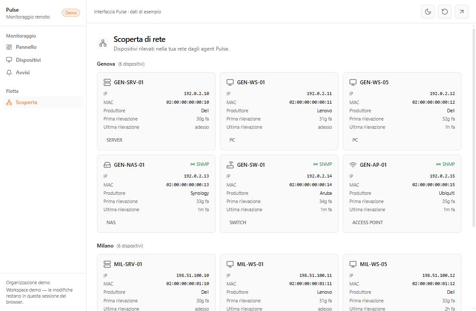Click the page vertical scrollbar
This screenshot has height=311, width=476.
click(473, 127)
